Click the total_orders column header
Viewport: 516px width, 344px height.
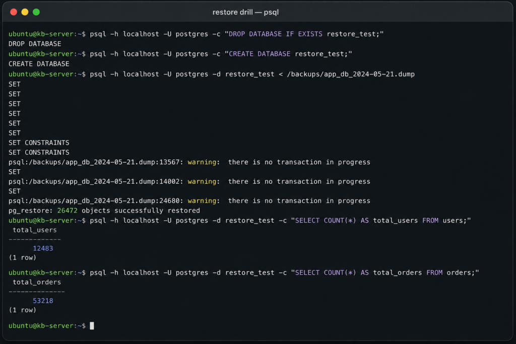[x=36, y=282]
